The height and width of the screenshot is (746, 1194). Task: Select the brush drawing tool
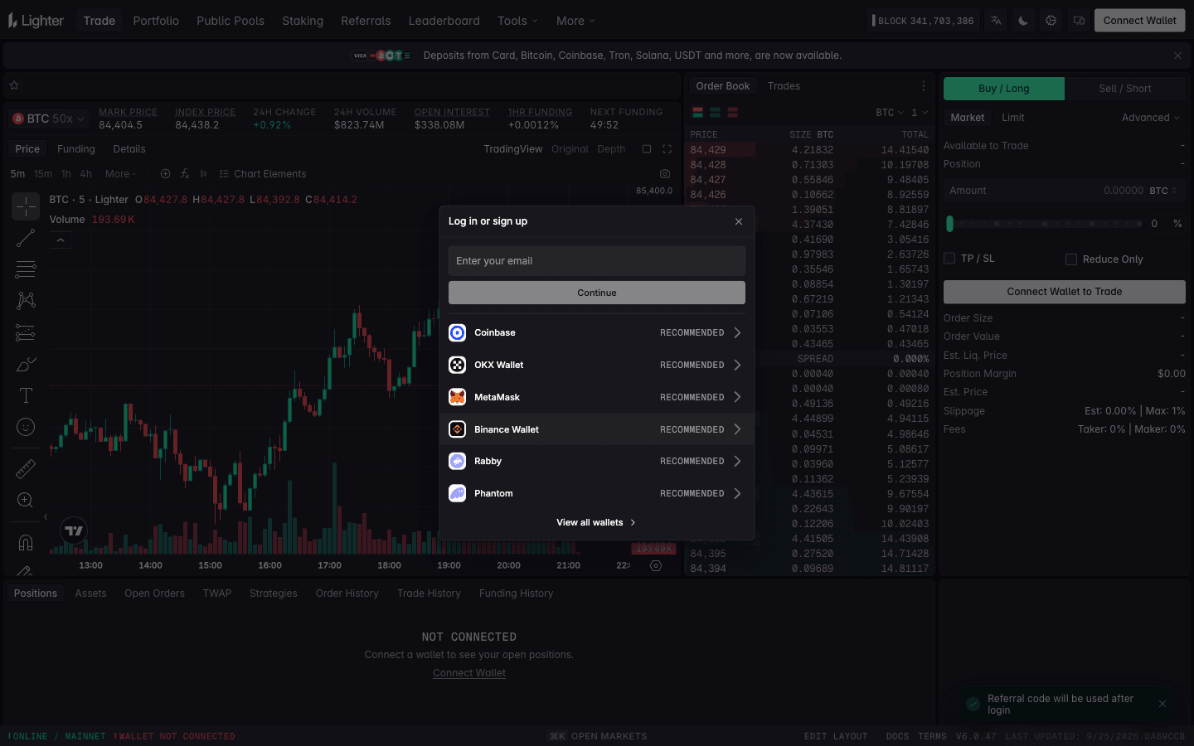(26, 364)
